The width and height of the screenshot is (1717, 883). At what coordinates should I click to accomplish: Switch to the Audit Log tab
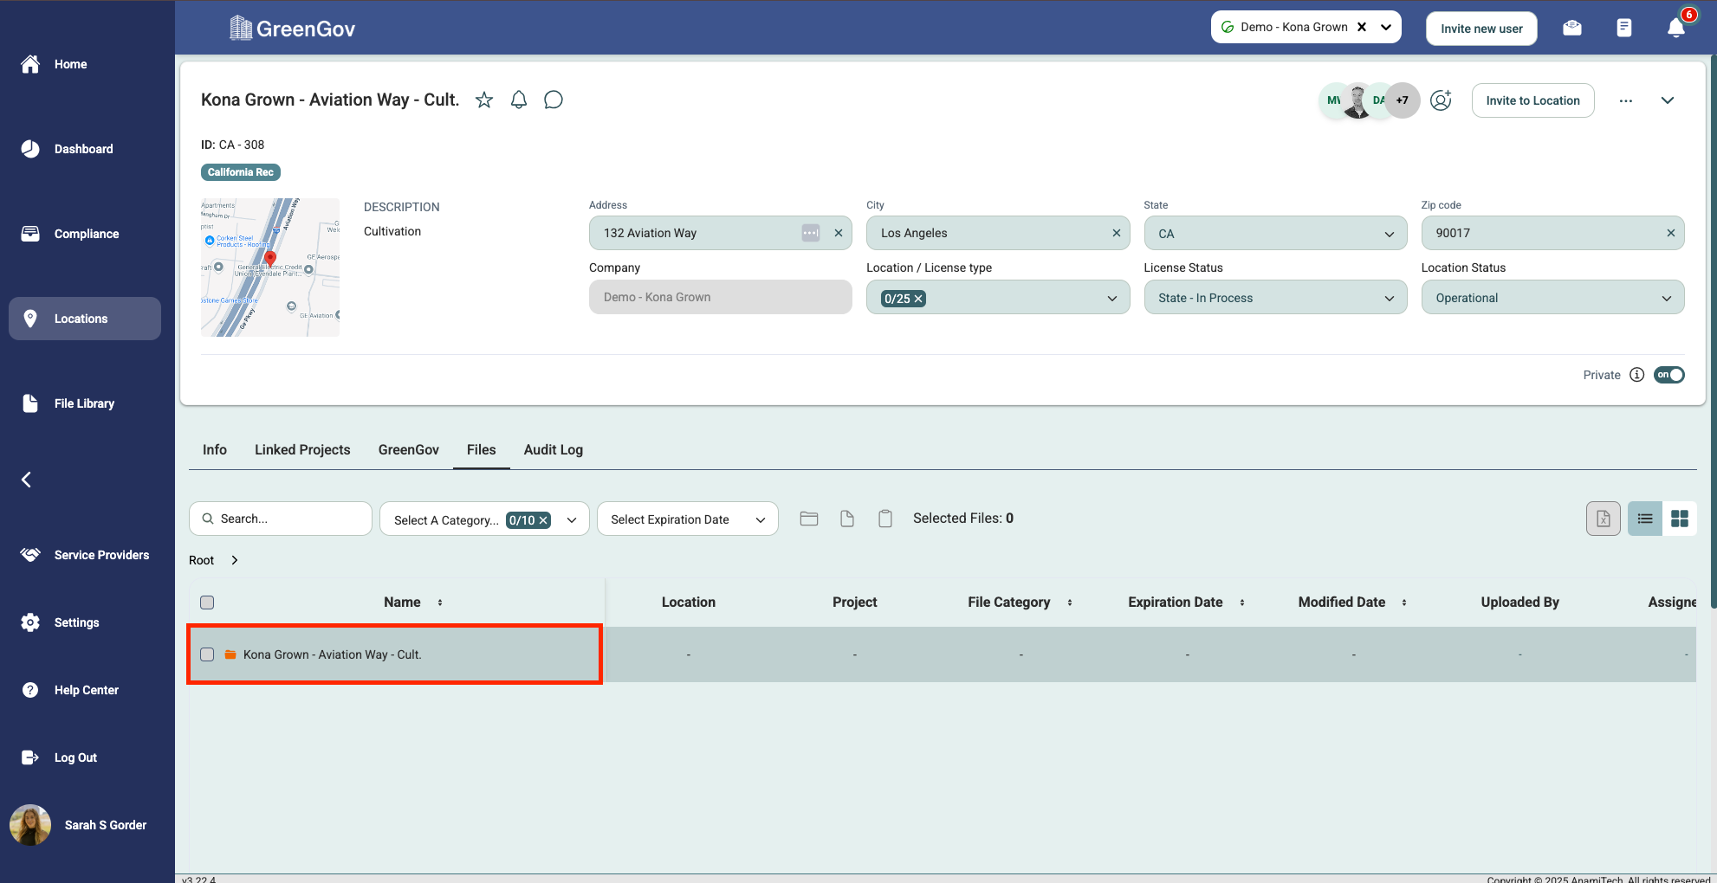pos(553,449)
